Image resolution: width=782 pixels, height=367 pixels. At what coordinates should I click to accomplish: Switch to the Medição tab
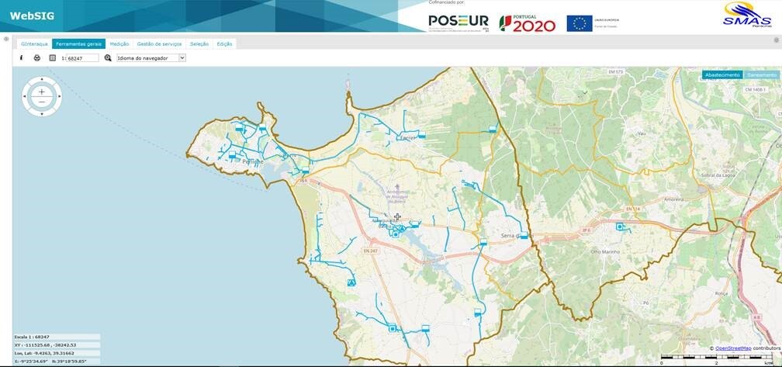click(119, 44)
